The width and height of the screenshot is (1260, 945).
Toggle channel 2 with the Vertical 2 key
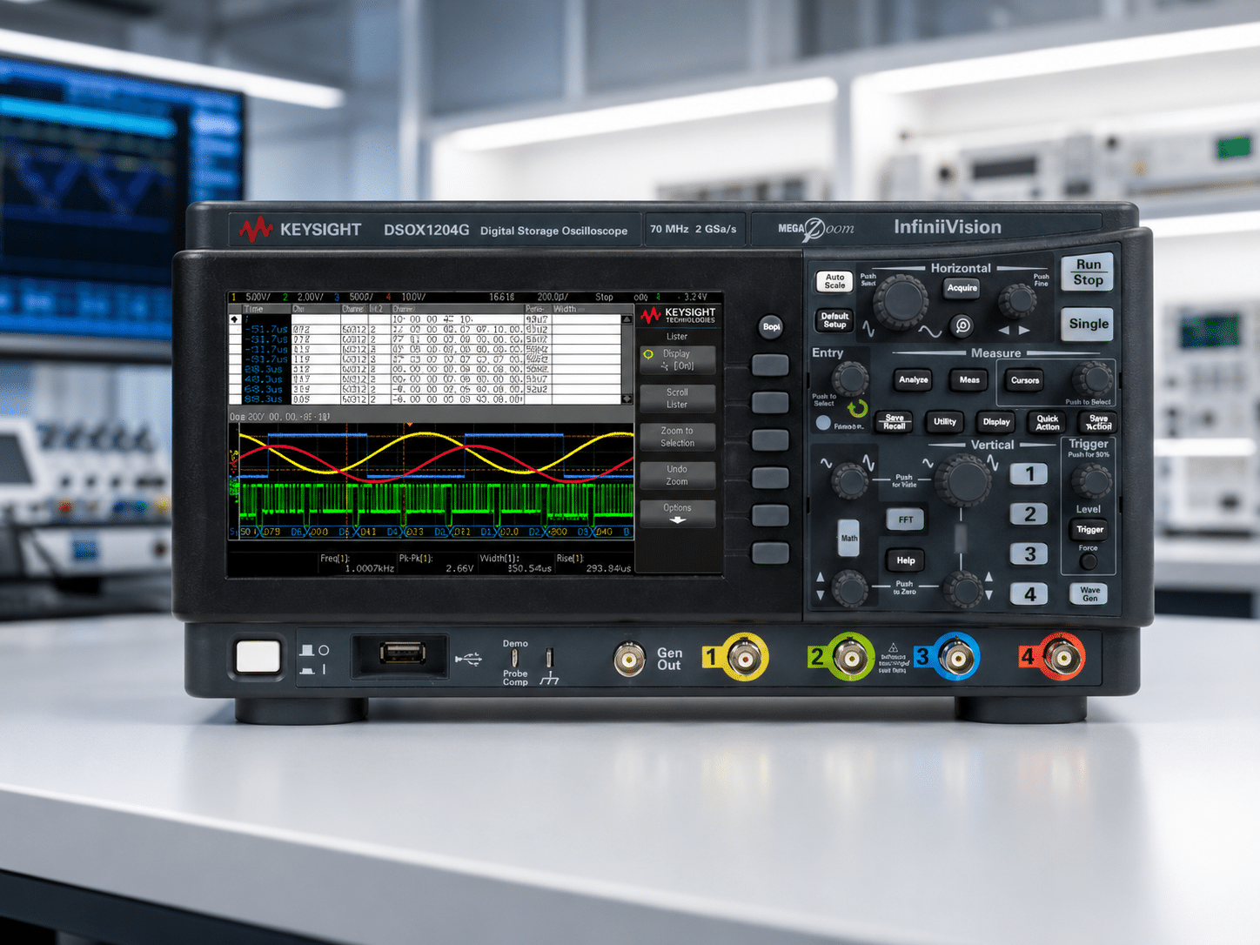(x=1029, y=514)
